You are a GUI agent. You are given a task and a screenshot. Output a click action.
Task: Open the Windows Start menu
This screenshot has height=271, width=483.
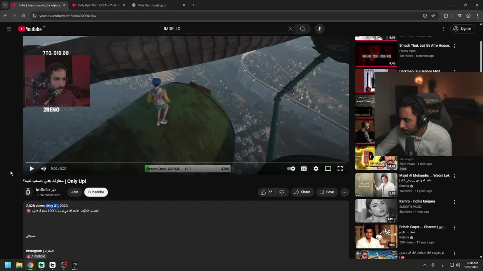(x=8, y=265)
